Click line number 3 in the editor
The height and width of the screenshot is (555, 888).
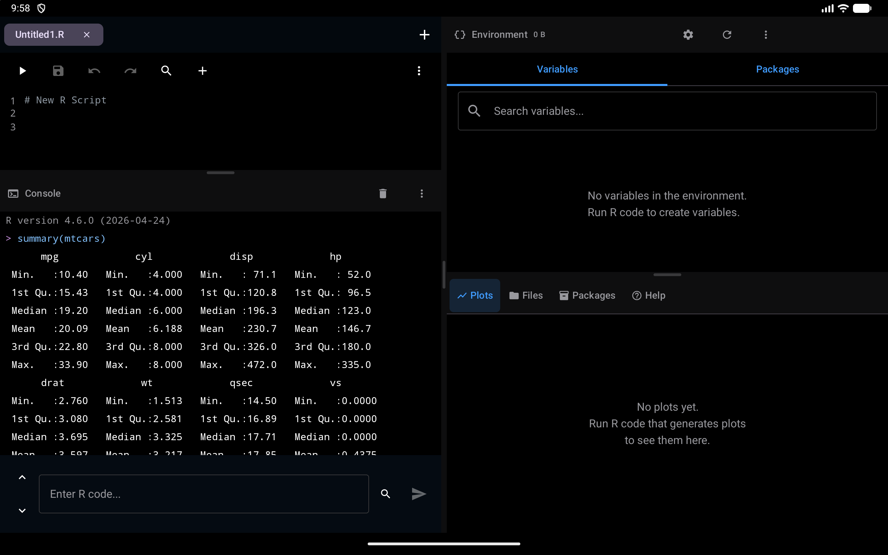tap(13, 127)
